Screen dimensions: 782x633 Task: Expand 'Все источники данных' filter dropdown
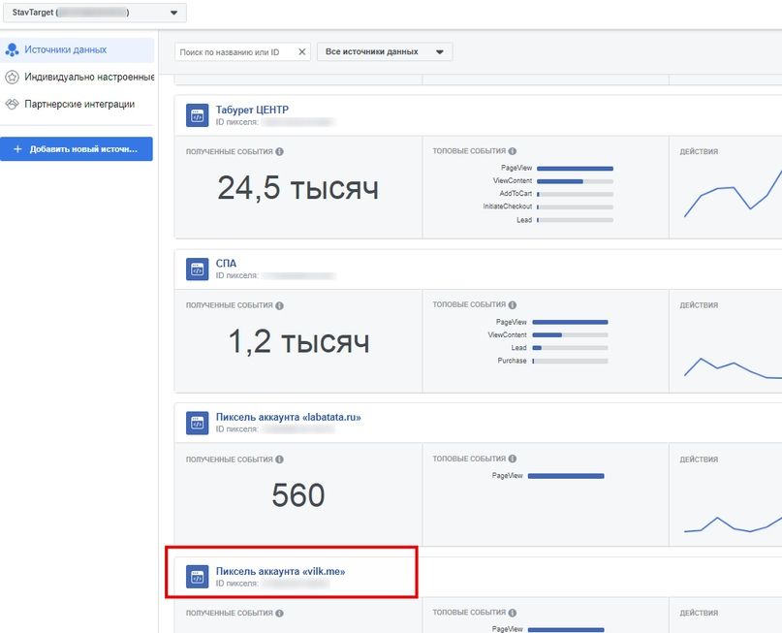[385, 52]
